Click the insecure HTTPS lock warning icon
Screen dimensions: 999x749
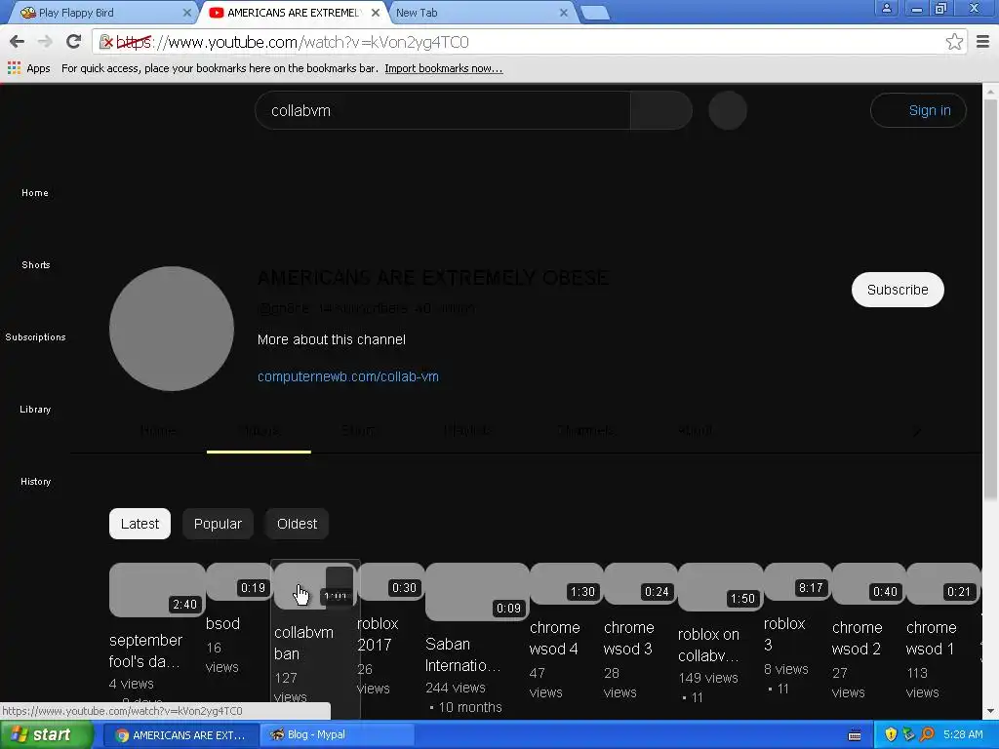tap(105, 42)
